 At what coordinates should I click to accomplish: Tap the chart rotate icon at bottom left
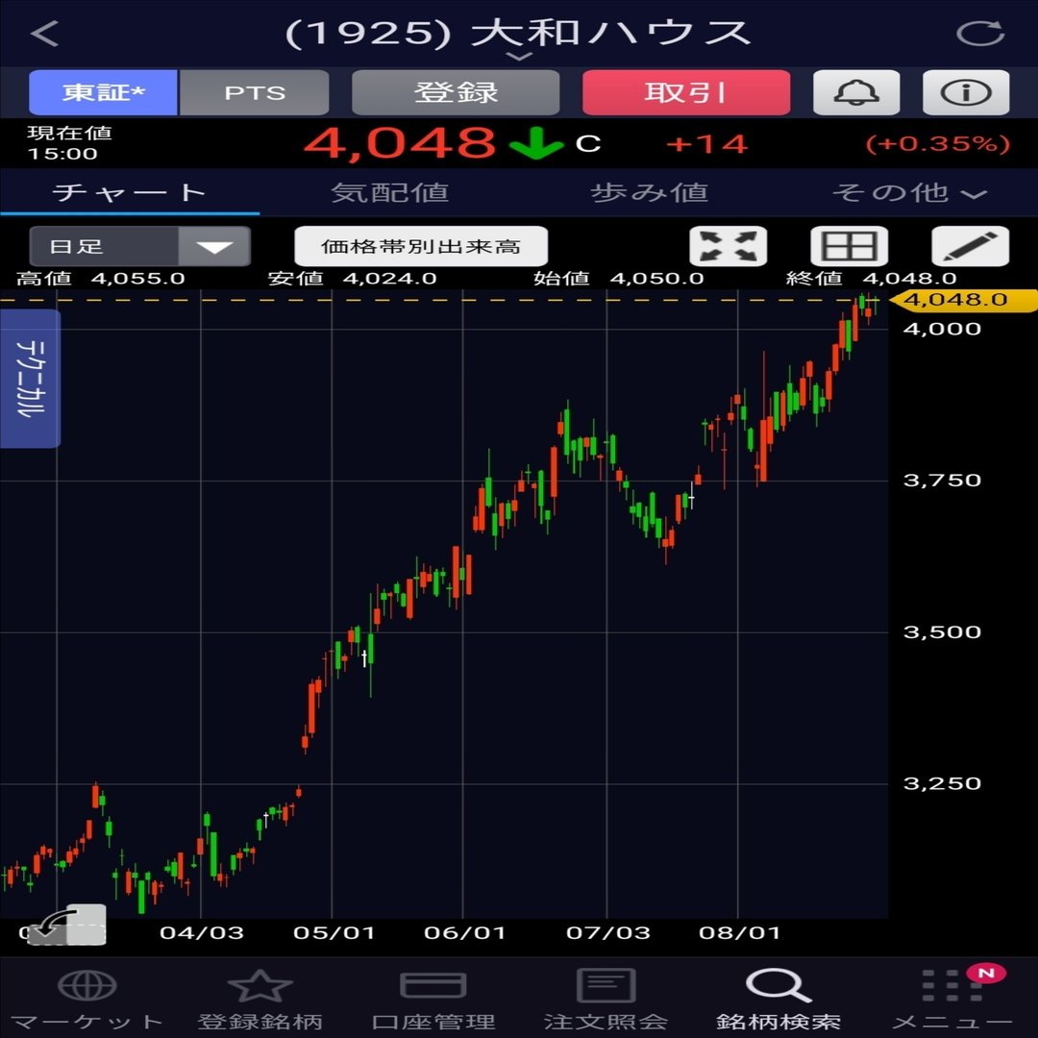[x=66, y=925]
